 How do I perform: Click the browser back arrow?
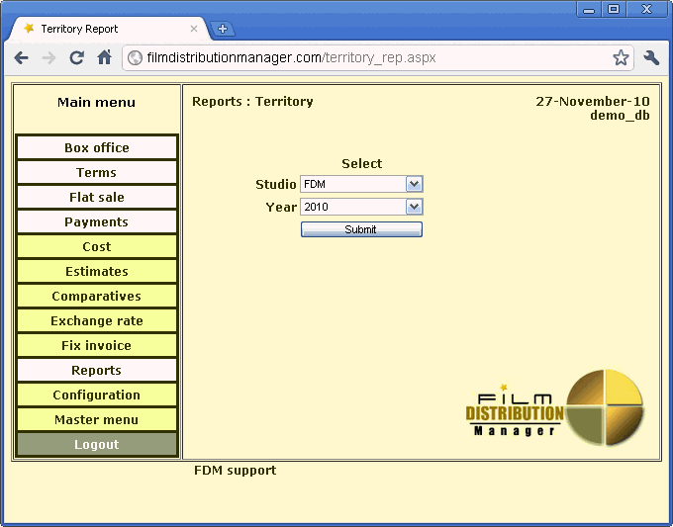tap(21, 58)
